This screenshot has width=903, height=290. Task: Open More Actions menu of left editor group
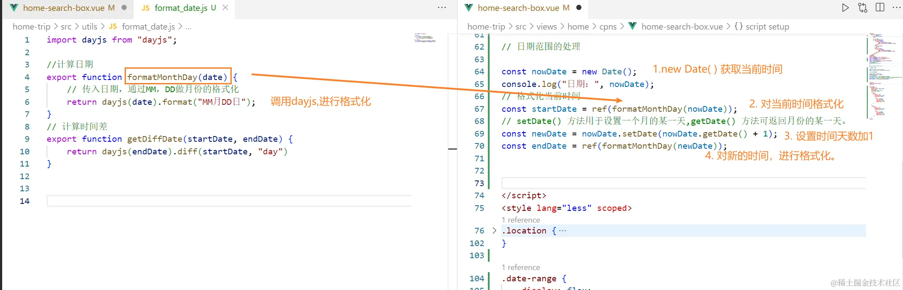(x=442, y=7)
